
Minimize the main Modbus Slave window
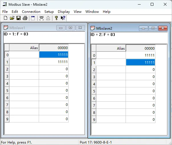139,4
